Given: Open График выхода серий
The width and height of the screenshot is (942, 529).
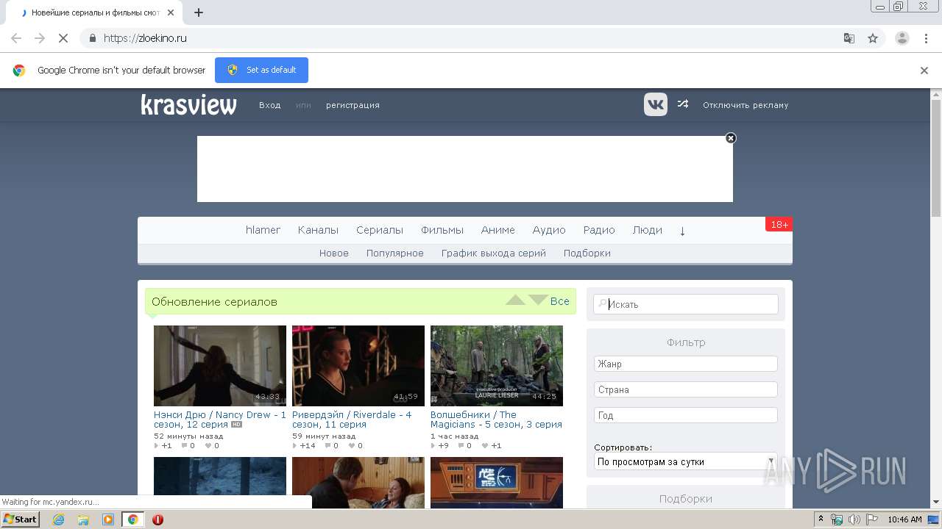Looking at the screenshot, I should coord(494,253).
